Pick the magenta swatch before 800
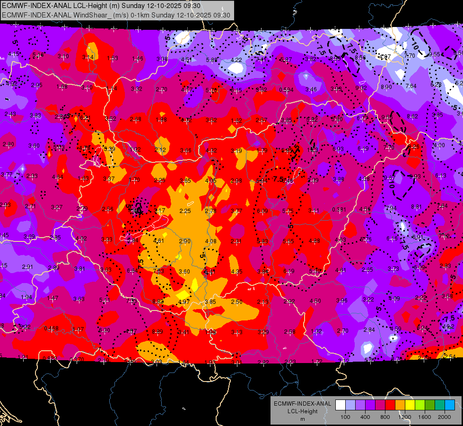 (x=380, y=405)
